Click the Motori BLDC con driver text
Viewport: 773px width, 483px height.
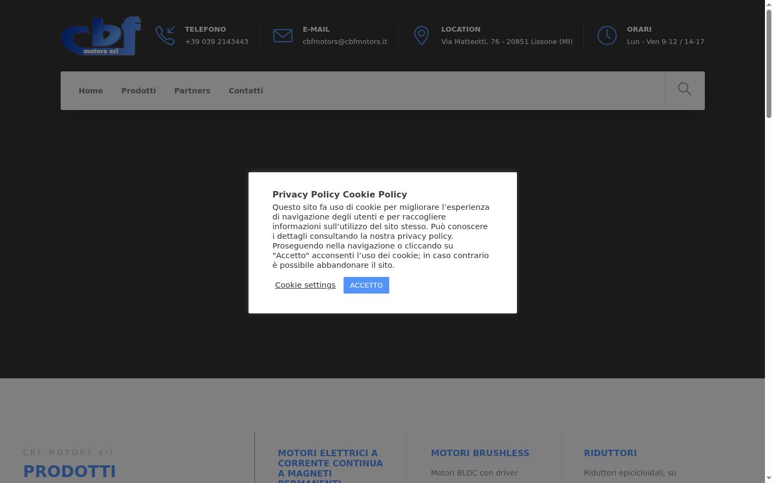(x=475, y=473)
